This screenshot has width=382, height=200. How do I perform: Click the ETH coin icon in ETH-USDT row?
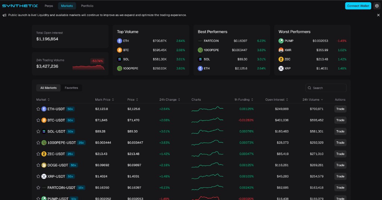pos(44,109)
